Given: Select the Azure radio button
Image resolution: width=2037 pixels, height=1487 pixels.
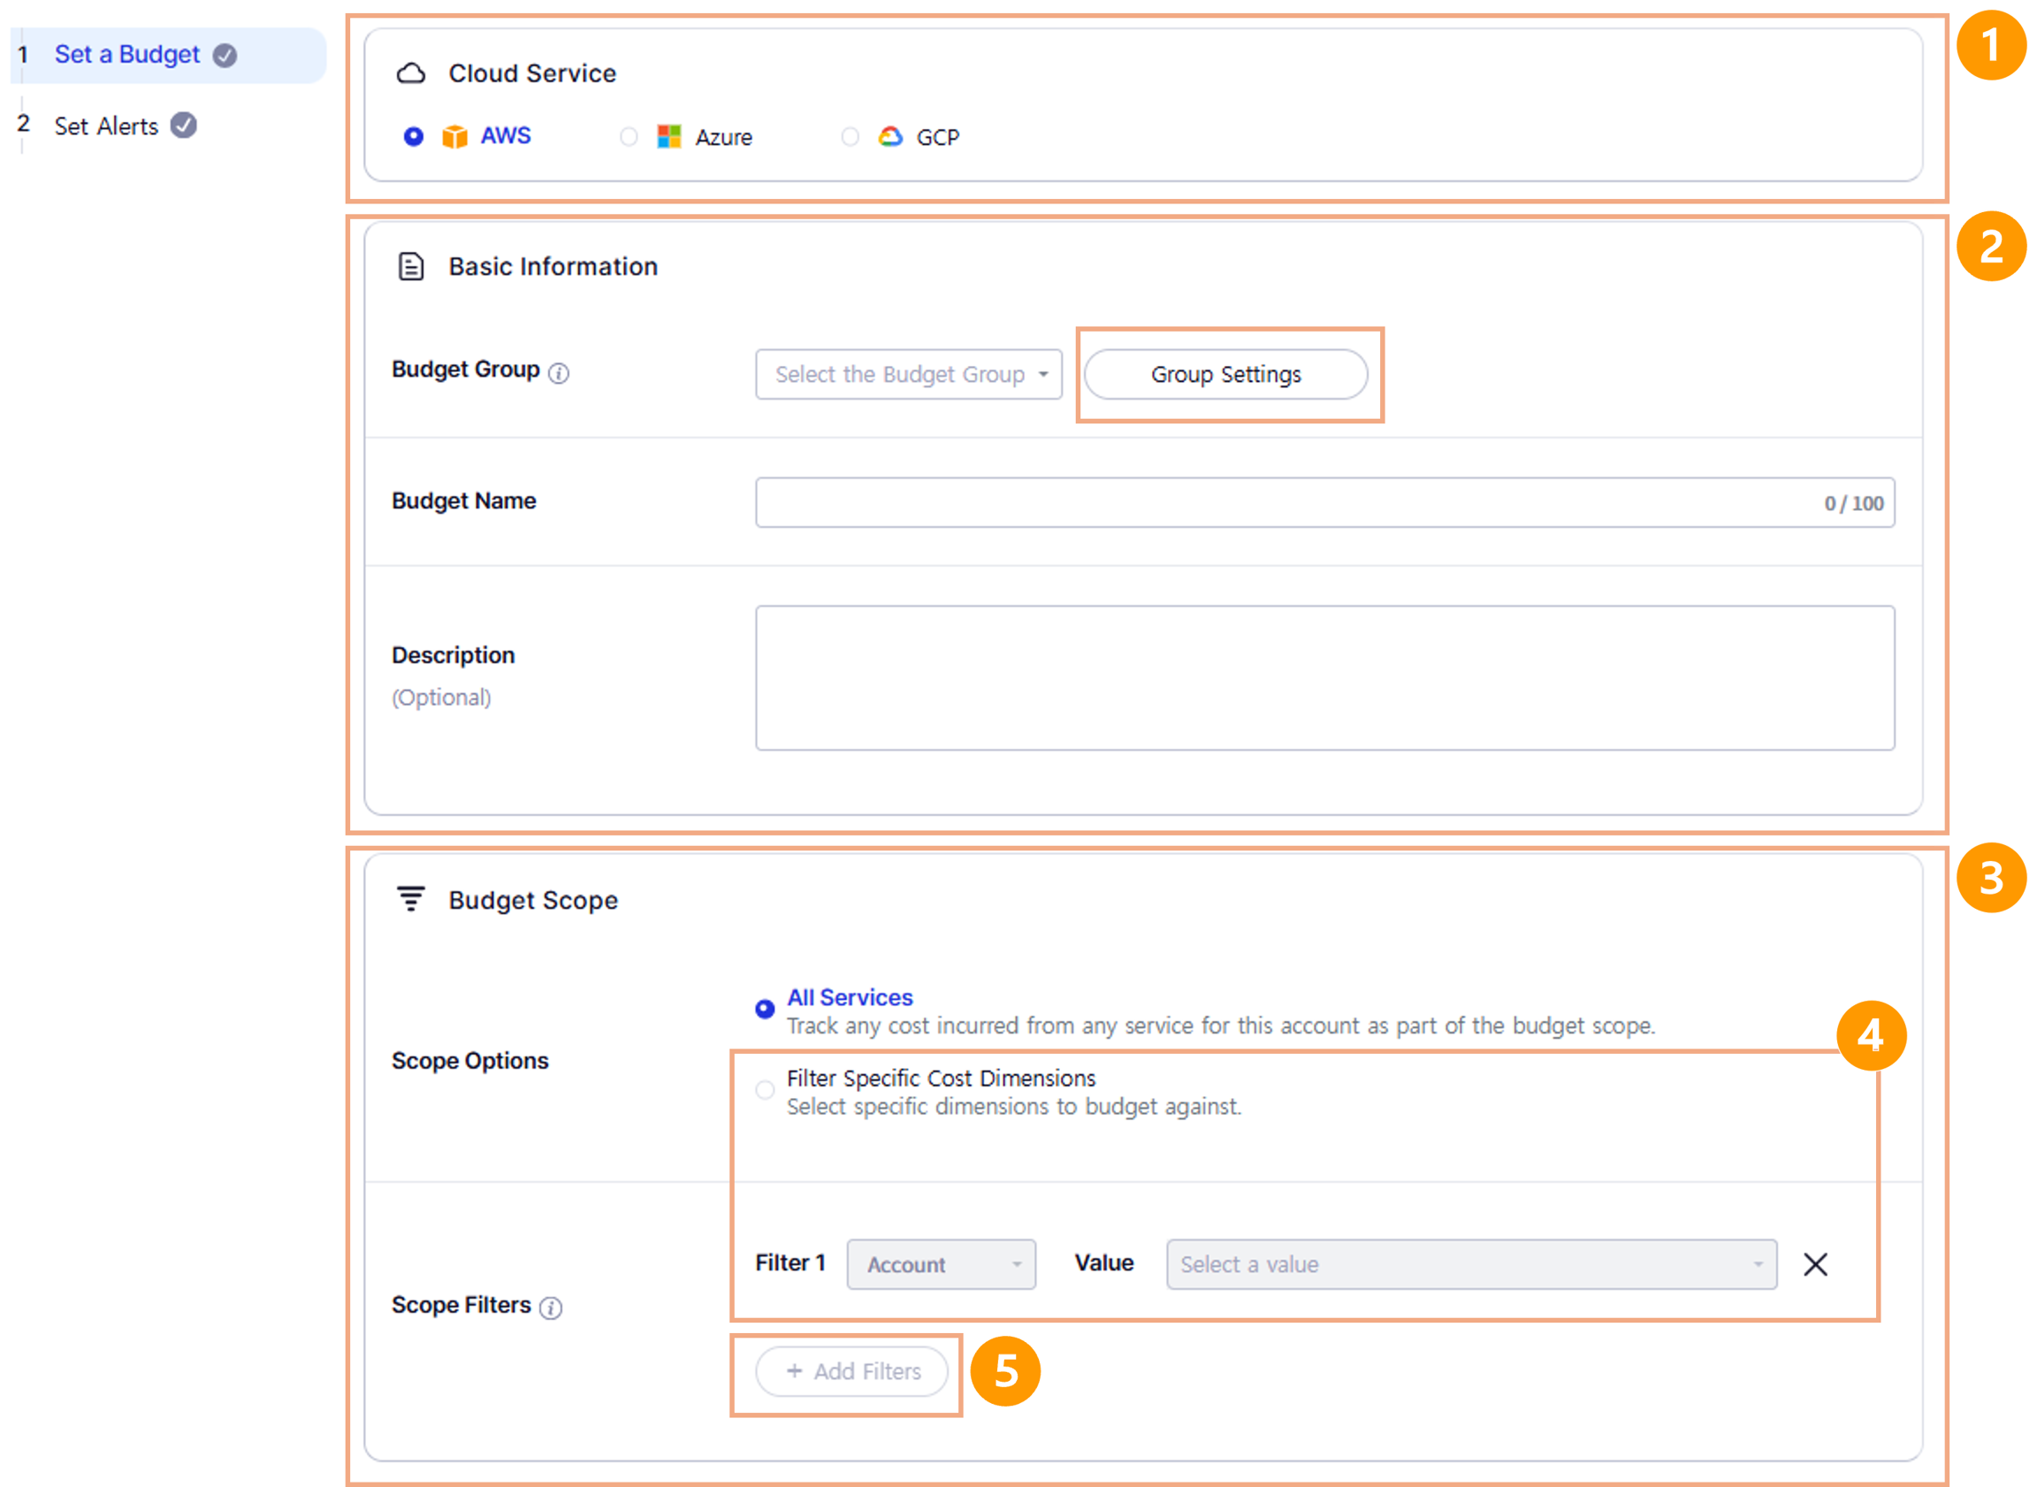Looking at the screenshot, I should (629, 137).
